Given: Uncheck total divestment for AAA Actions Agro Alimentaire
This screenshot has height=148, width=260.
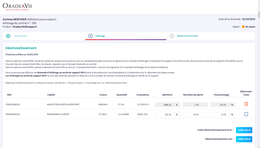Looking at the screenshot, I should tap(246, 104).
